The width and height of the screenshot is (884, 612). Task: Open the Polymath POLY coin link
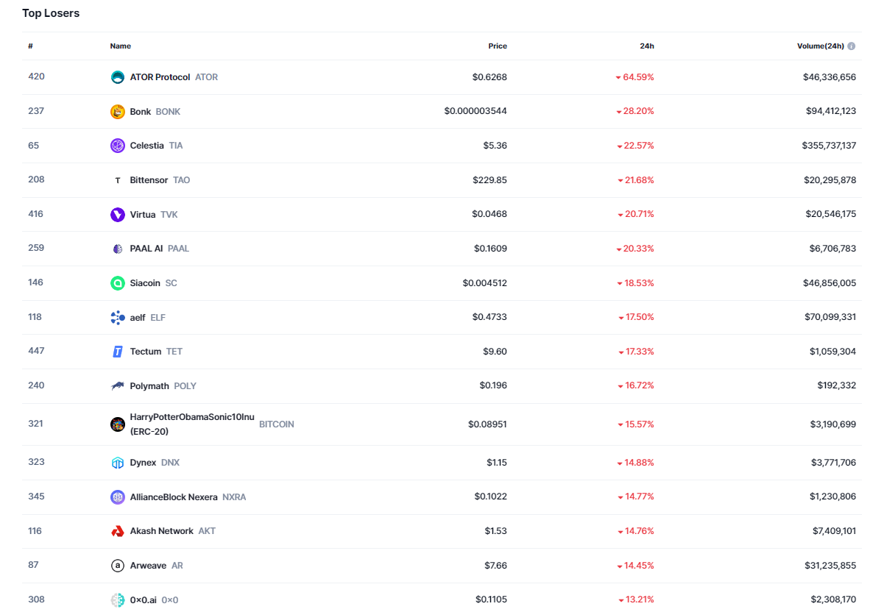point(149,386)
